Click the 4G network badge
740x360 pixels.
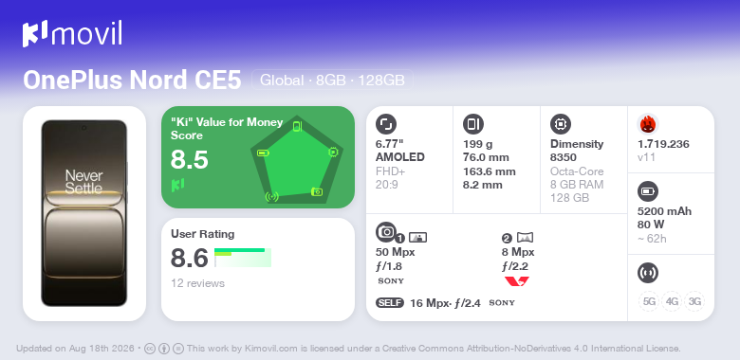(672, 301)
